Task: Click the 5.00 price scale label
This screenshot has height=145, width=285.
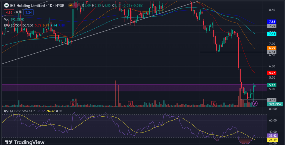Action: [x=272, y=89]
